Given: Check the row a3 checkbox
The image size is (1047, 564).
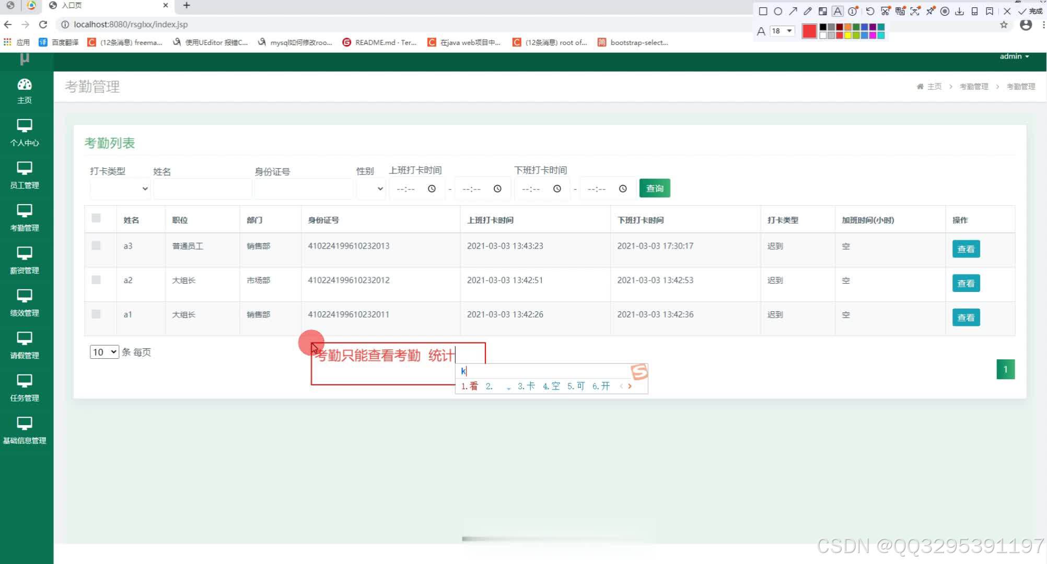Looking at the screenshot, I should pyautogui.click(x=96, y=245).
